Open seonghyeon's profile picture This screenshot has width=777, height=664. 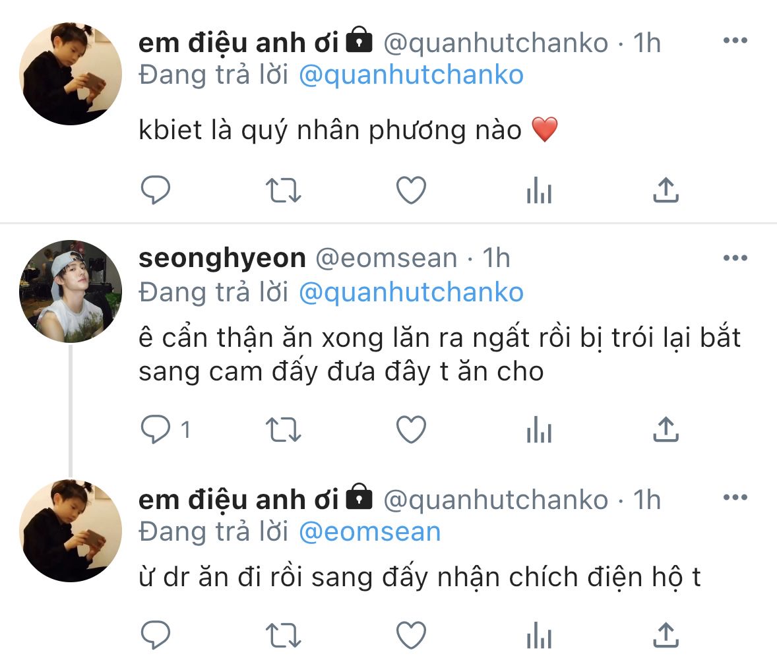tap(71, 291)
